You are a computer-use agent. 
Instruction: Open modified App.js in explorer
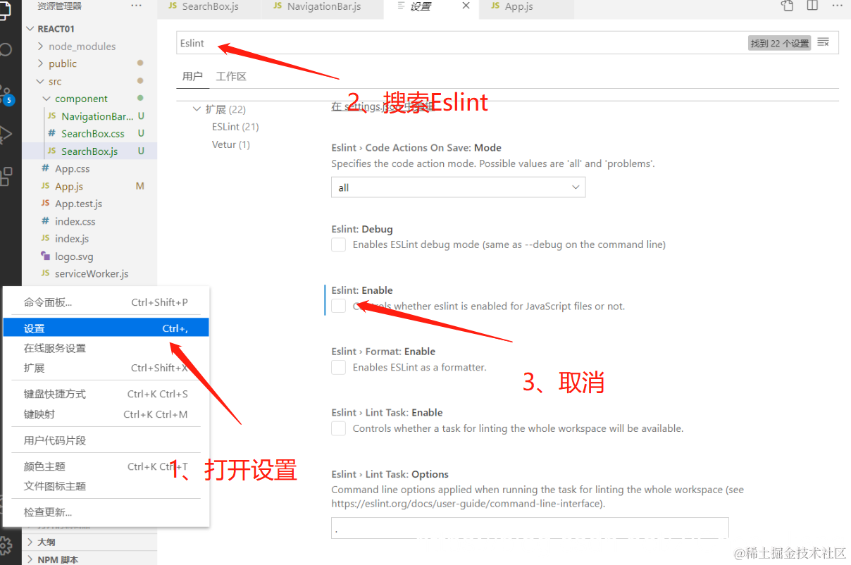(69, 186)
